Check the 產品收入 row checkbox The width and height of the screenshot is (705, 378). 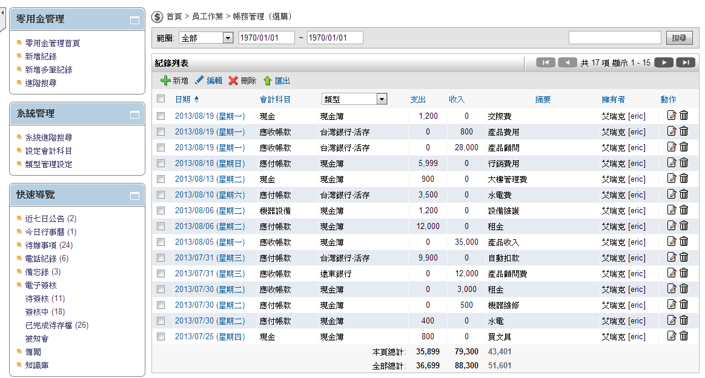161,242
